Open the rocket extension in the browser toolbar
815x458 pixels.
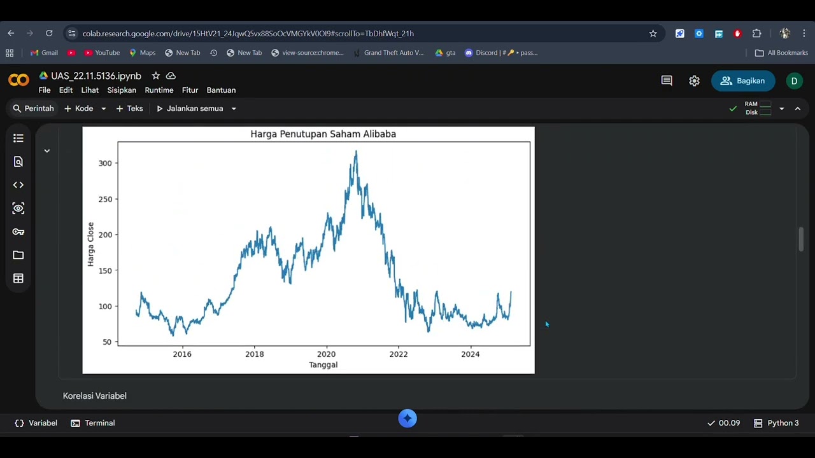point(680,34)
